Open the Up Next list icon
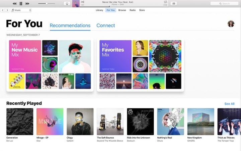This screenshot has width=241, height=151. [174, 3]
